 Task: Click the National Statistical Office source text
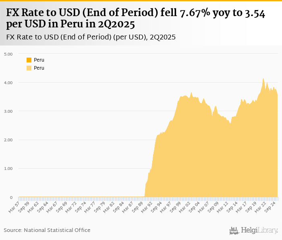click(x=47, y=230)
